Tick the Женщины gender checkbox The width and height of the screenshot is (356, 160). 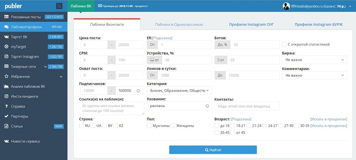coord(173,126)
